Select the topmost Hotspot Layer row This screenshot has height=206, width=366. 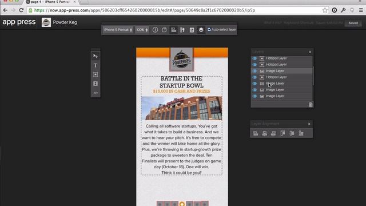(281, 58)
